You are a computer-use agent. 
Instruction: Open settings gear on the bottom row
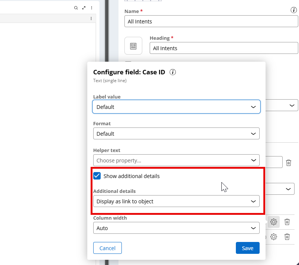point(274,237)
